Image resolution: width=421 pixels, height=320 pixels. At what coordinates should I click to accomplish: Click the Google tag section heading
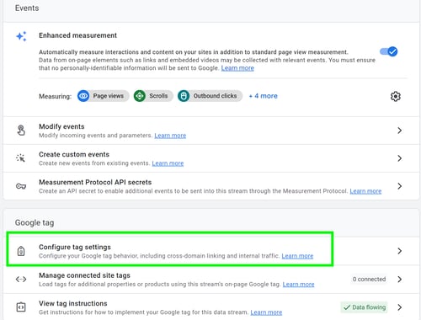[x=35, y=223]
